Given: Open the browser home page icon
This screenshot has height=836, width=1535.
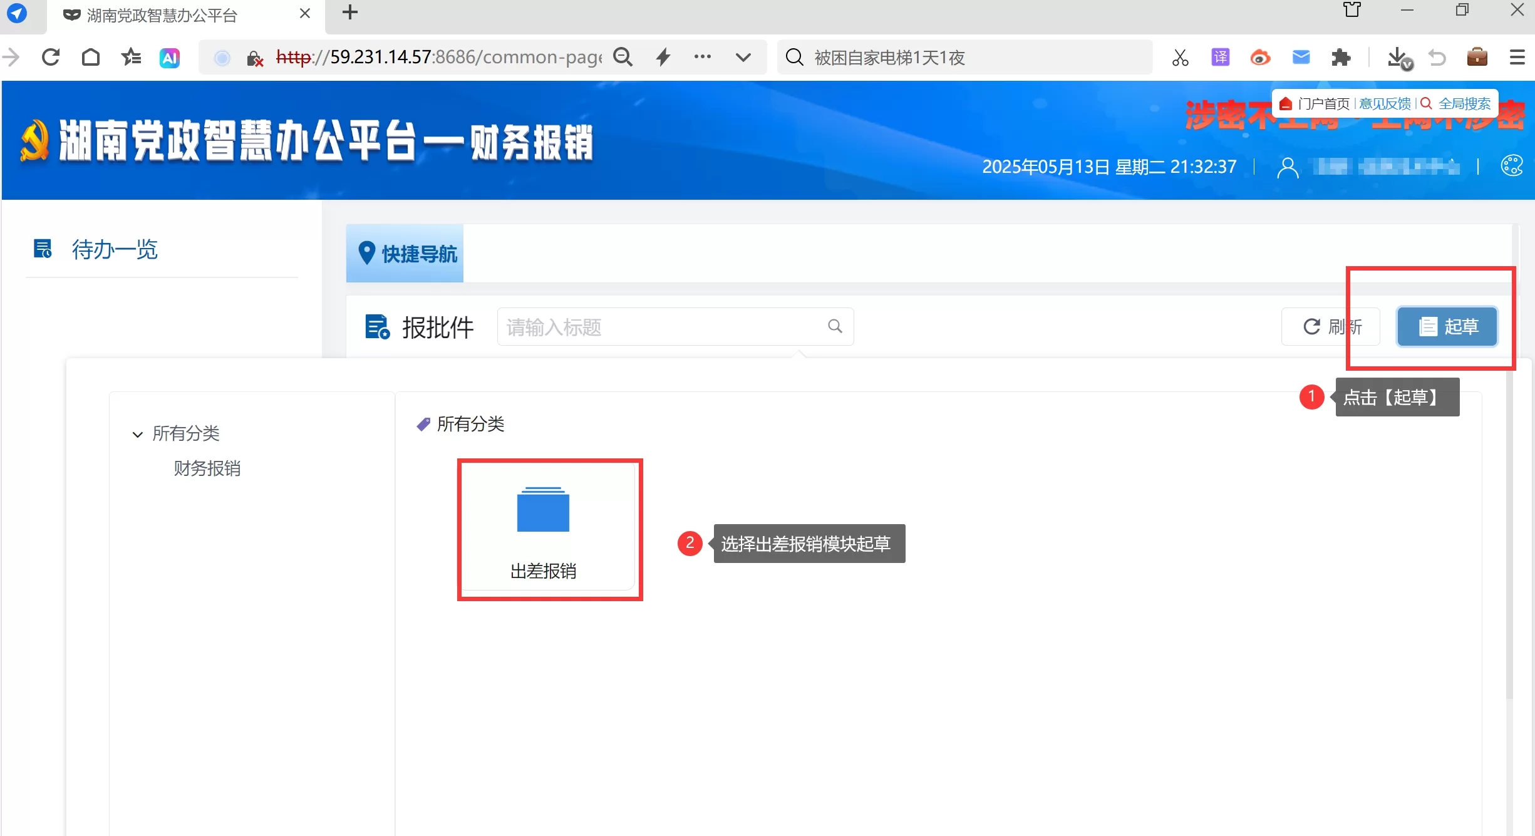Looking at the screenshot, I should 91,58.
